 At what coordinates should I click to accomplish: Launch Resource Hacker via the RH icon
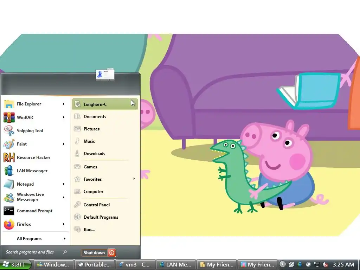tap(9, 157)
